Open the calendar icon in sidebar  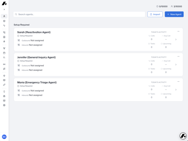[4, 53]
